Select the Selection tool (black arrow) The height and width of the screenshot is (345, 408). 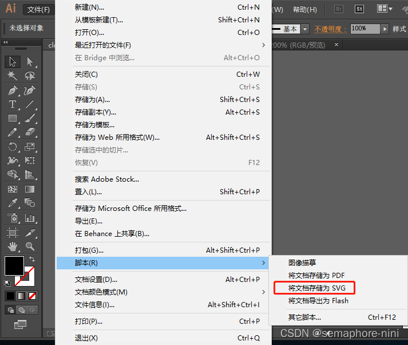pyautogui.click(x=13, y=62)
